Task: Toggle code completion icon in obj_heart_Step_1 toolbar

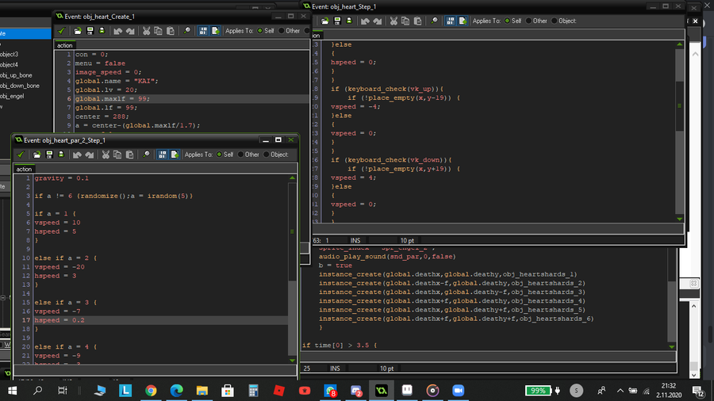Action: pyautogui.click(x=451, y=21)
